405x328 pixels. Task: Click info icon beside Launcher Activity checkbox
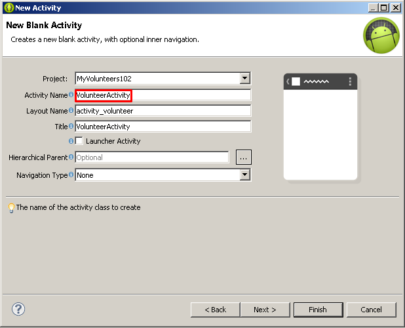coord(71,141)
